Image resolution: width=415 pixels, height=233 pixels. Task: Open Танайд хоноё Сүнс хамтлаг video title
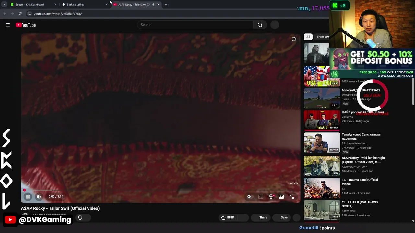pos(361,137)
